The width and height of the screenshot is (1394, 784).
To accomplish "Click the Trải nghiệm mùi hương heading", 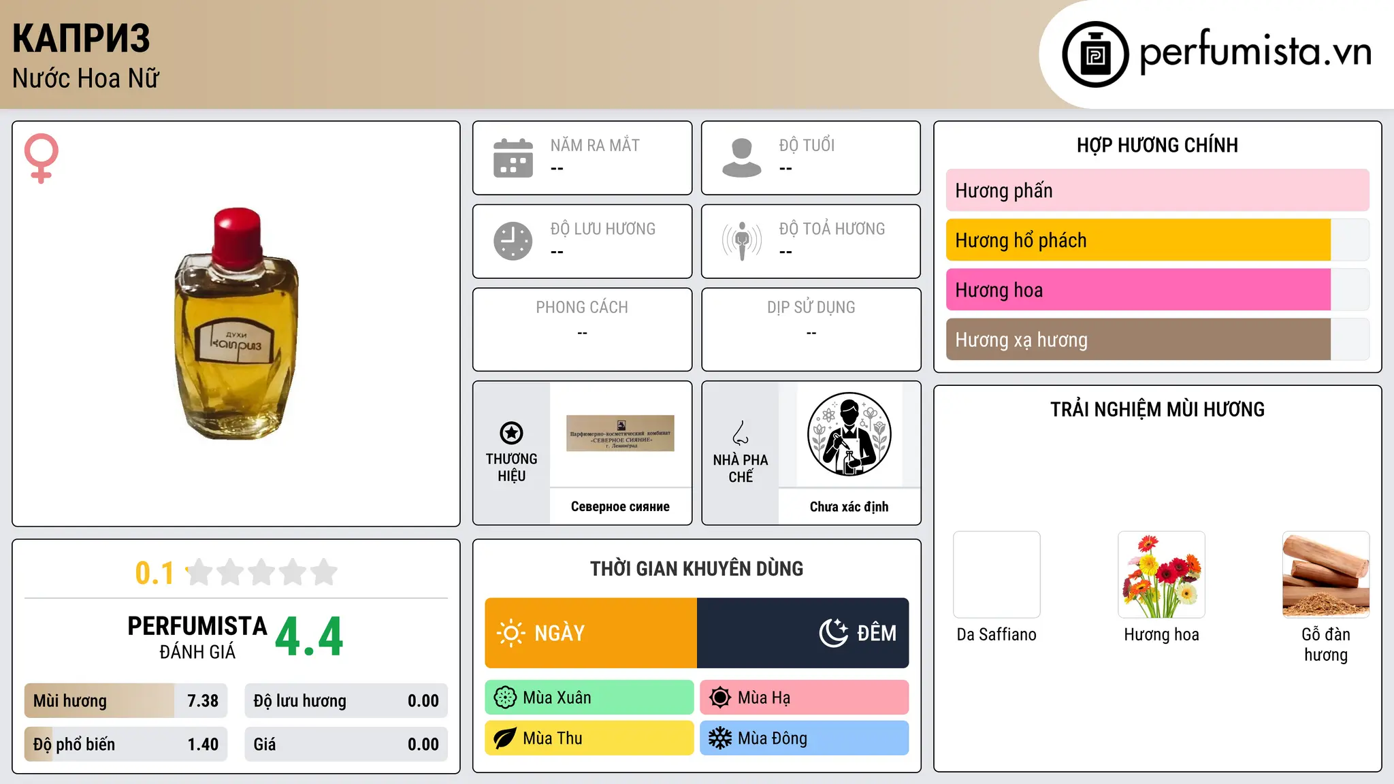I will pyautogui.click(x=1157, y=409).
